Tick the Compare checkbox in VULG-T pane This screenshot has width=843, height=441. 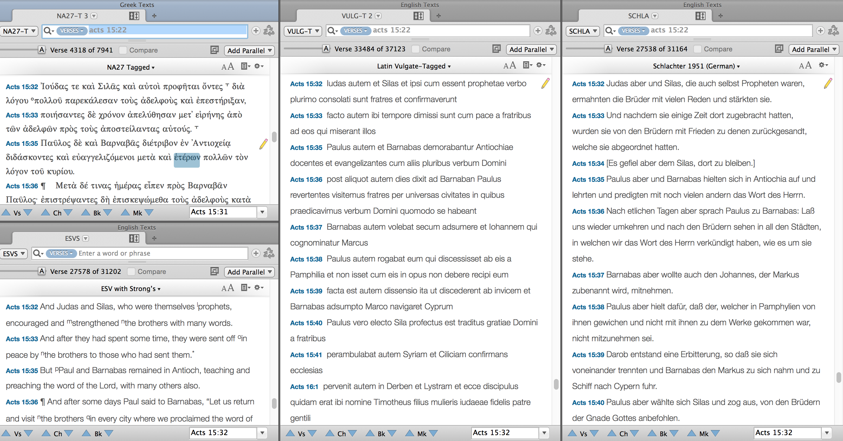(x=416, y=49)
